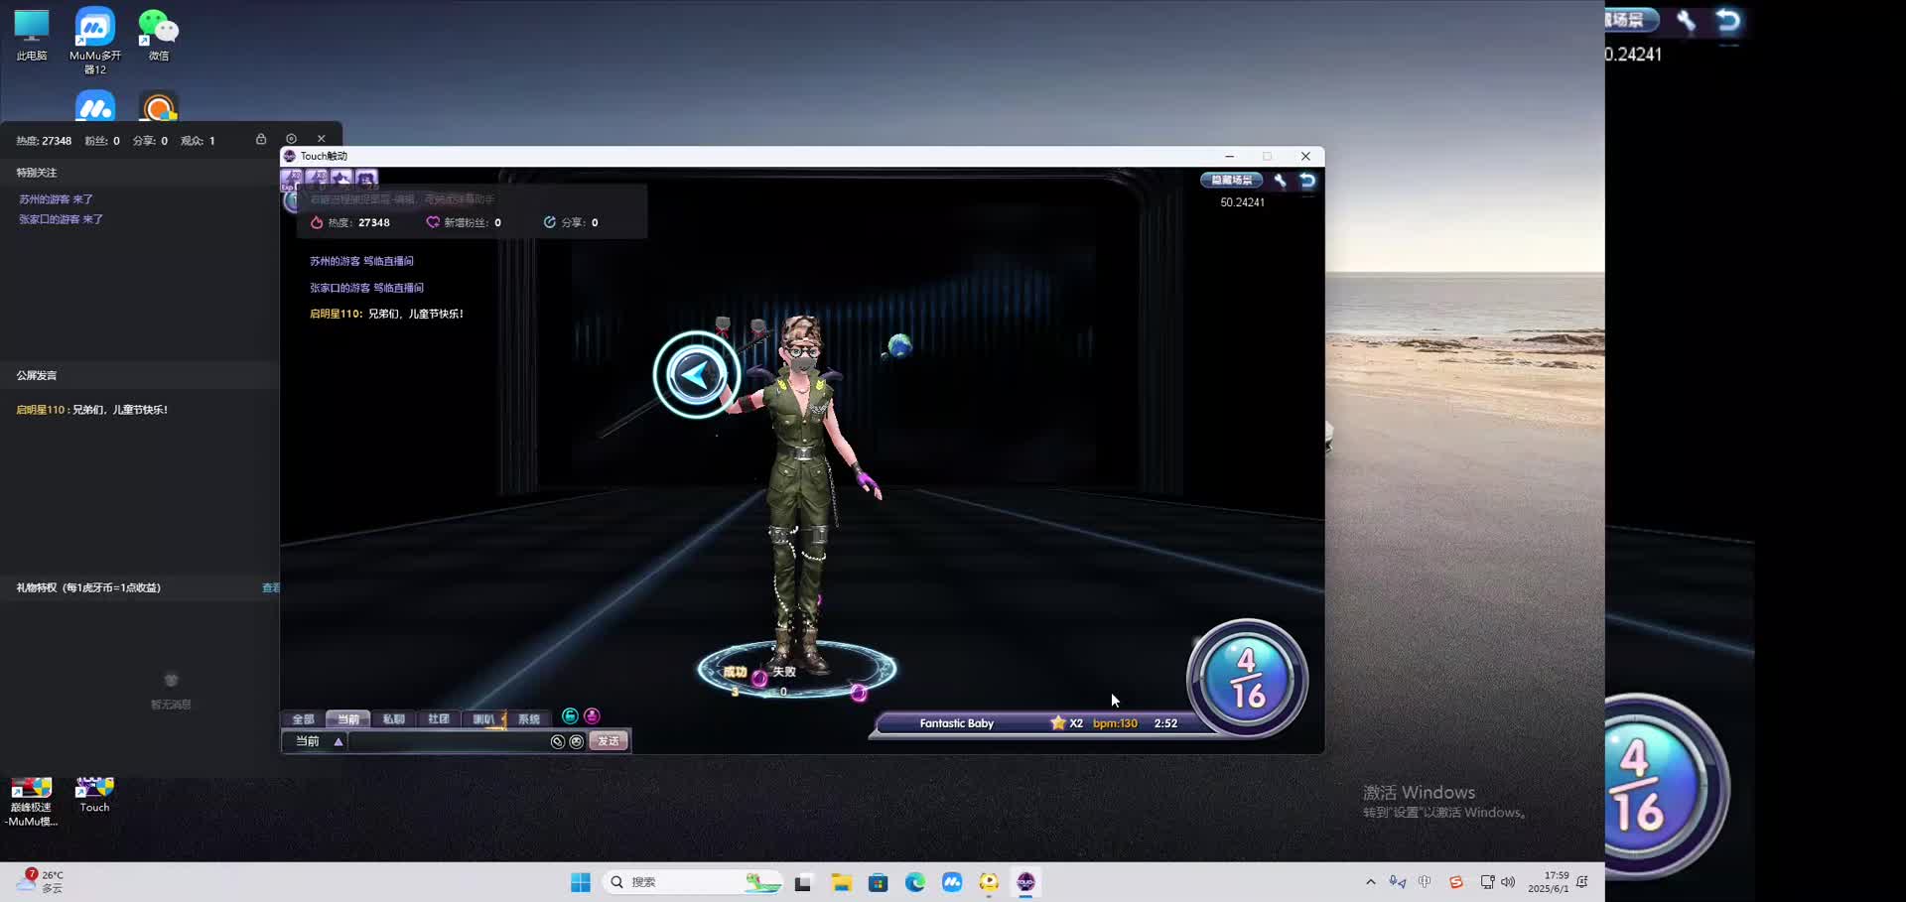Viewport: 1906px width, 902px height.
Task: Switch to the 私聊 chat tab
Action: click(x=393, y=719)
